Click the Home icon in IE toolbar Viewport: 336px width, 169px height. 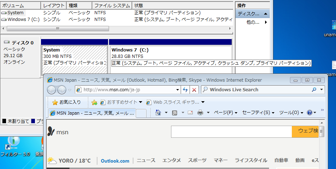point(158,113)
